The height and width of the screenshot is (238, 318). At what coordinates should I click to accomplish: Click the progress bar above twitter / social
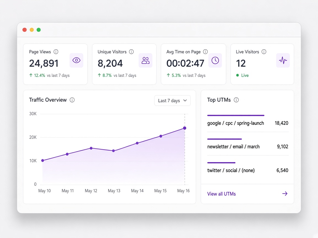[221, 163]
